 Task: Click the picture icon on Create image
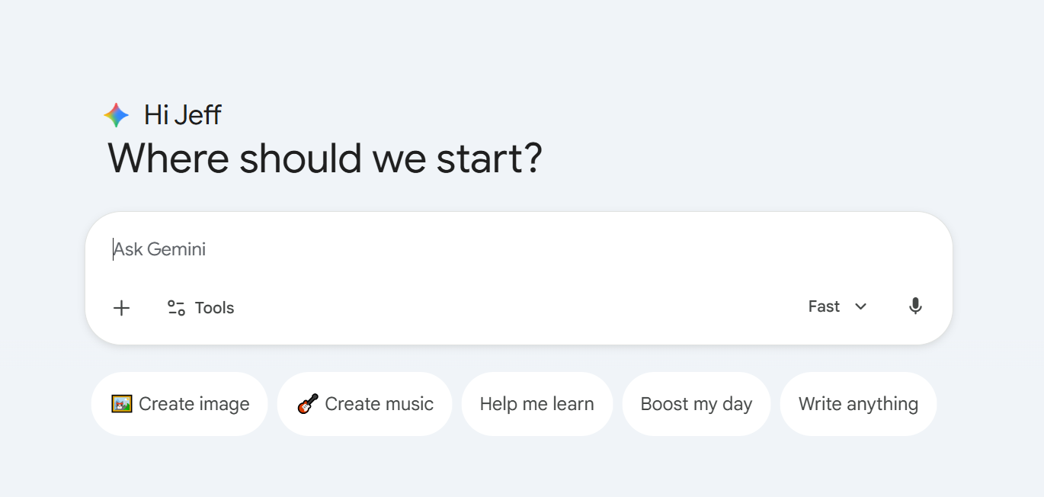(x=122, y=404)
